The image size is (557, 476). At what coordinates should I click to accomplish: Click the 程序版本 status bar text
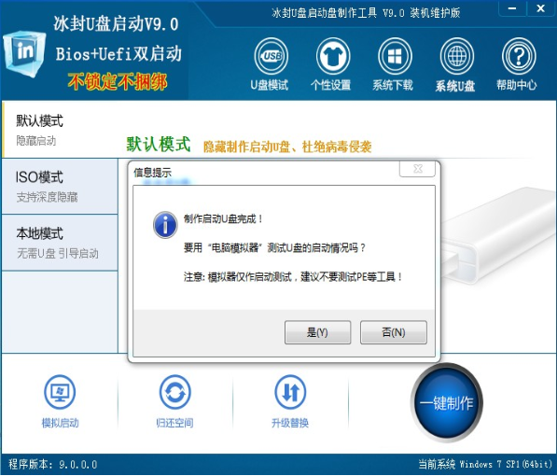coord(52,464)
